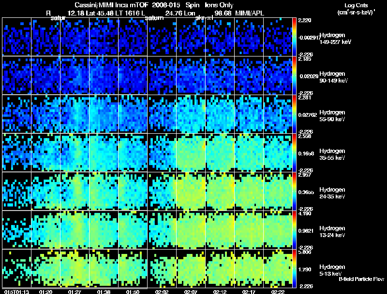Click the '02:17' time label
Screen dimensions: 387x294
point(249,292)
